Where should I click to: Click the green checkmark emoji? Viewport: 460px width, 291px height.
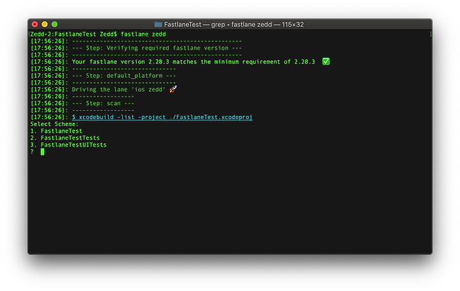[x=326, y=61]
